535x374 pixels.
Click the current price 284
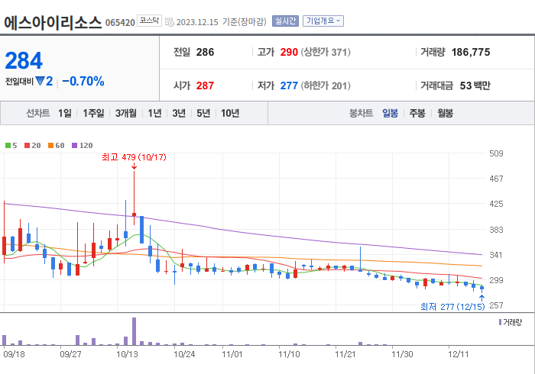pyautogui.click(x=24, y=60)
